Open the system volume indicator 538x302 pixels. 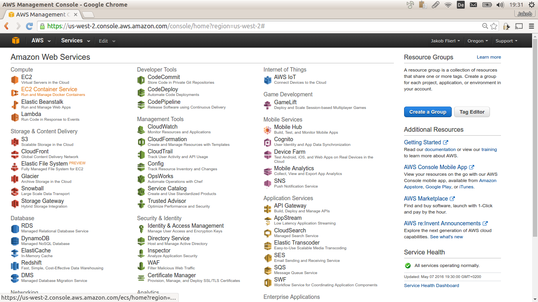click(x=500, y=5)
